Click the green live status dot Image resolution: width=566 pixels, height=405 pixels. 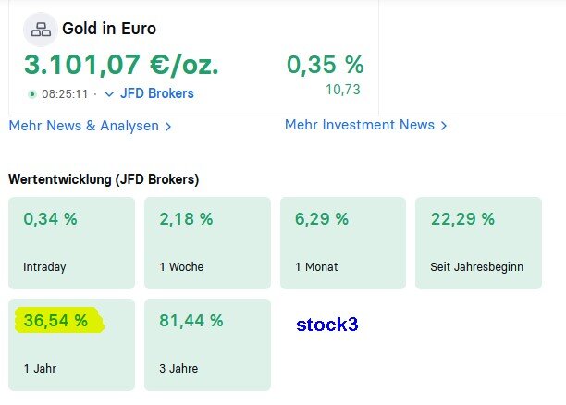tap(32, 93)
